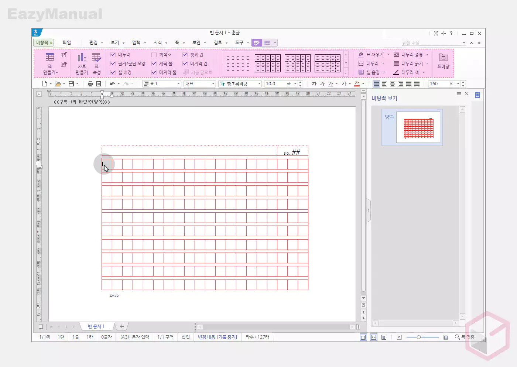Click the 표 만들기 (create table) icon
This screenshot has height=367, width=517.
click(50, 58)
